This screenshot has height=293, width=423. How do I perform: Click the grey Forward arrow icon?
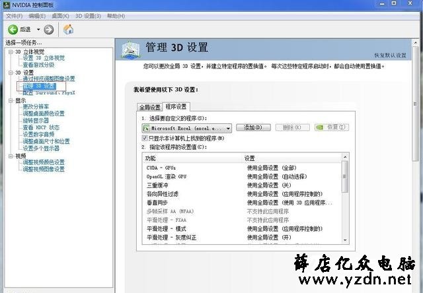tap(48, 30)
